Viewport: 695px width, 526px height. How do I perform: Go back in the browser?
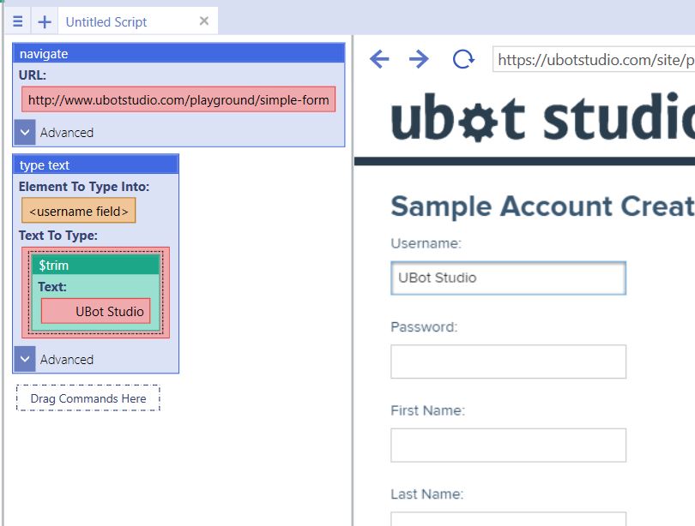pyautogui.click(x=379, y=59)
